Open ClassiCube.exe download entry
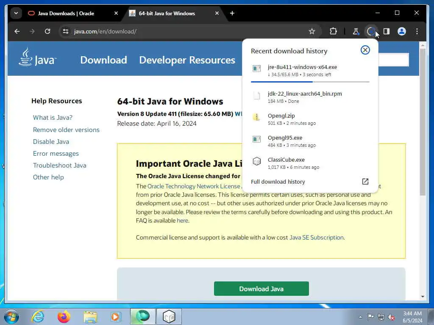 click(310, 163)
